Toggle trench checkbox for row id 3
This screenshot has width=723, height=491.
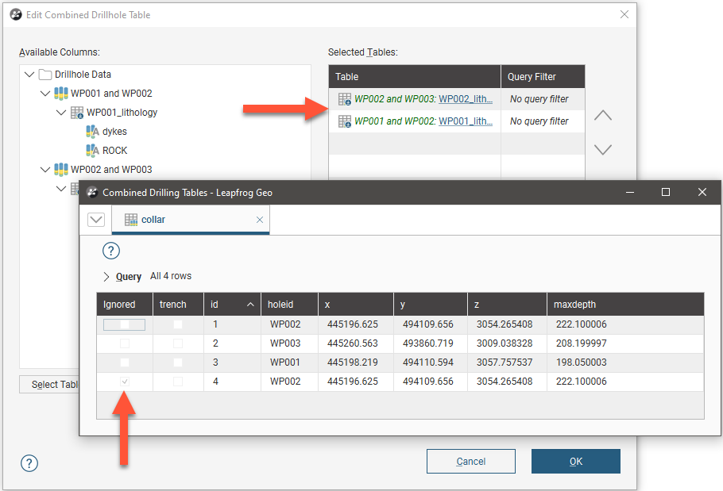tap(177, 362)
